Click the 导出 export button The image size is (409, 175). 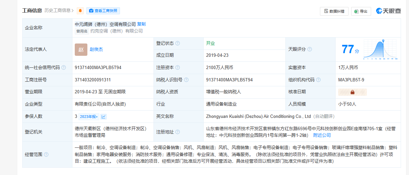pyautogui.click(x=361, y=11)
